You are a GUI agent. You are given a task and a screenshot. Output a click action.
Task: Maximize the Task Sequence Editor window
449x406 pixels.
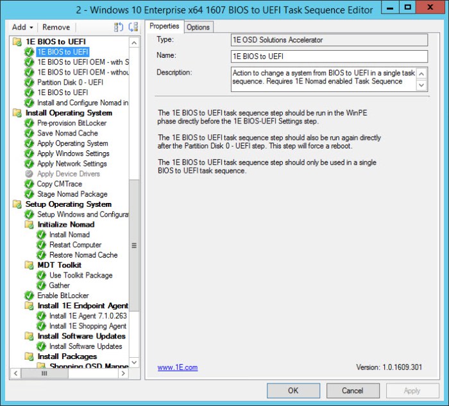click(408, 8)
